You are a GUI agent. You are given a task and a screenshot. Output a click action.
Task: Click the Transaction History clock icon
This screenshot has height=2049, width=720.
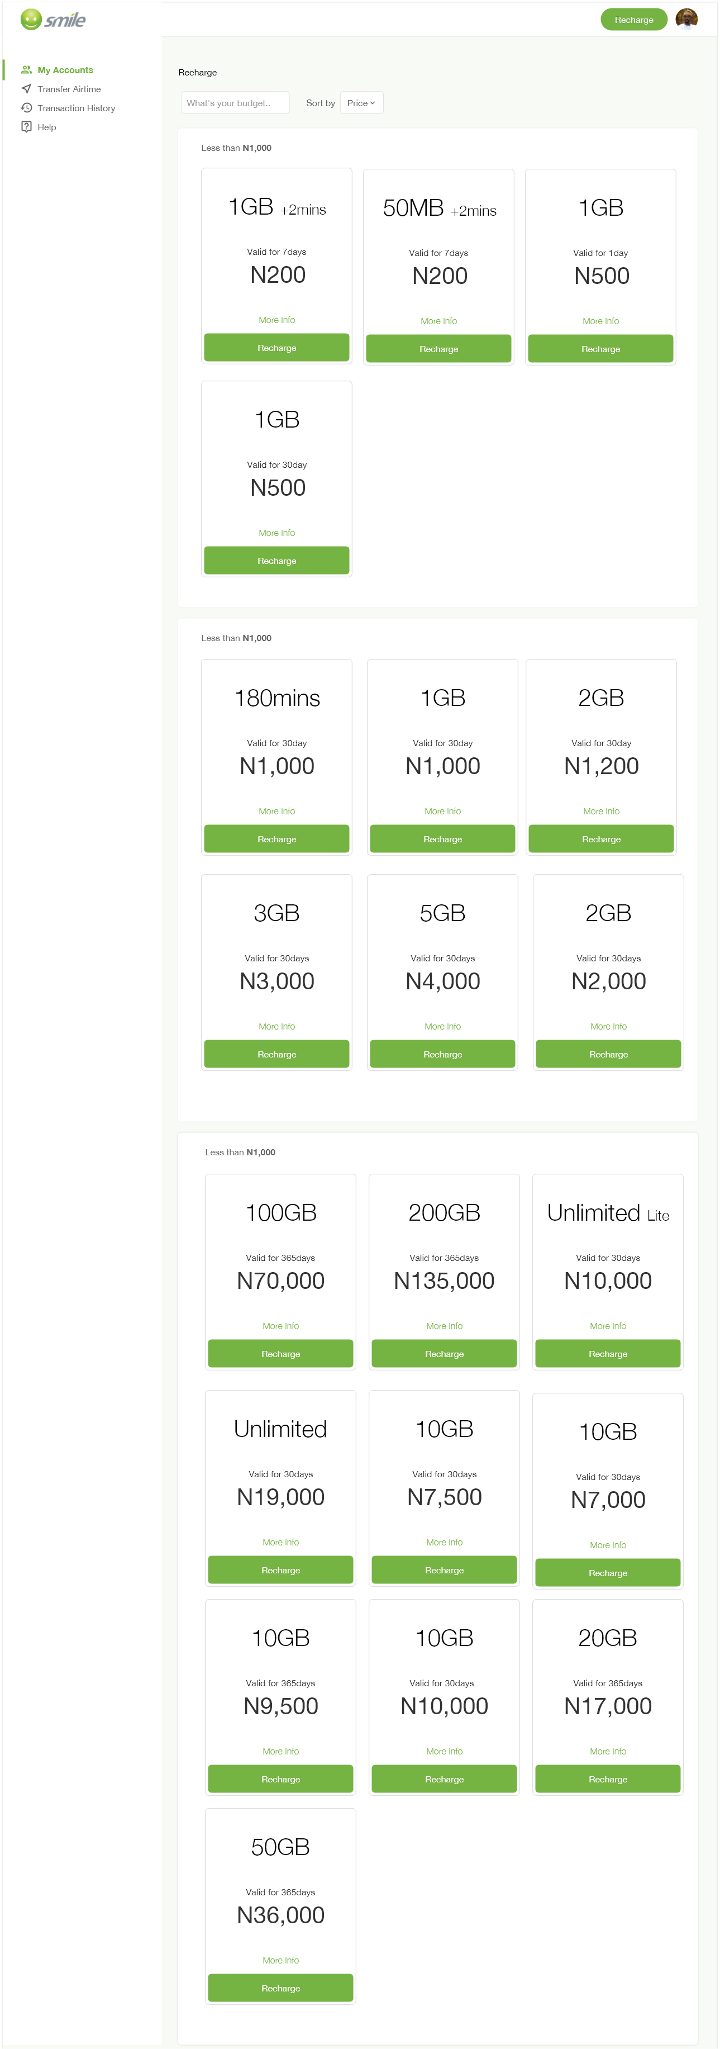coord(26,108)
